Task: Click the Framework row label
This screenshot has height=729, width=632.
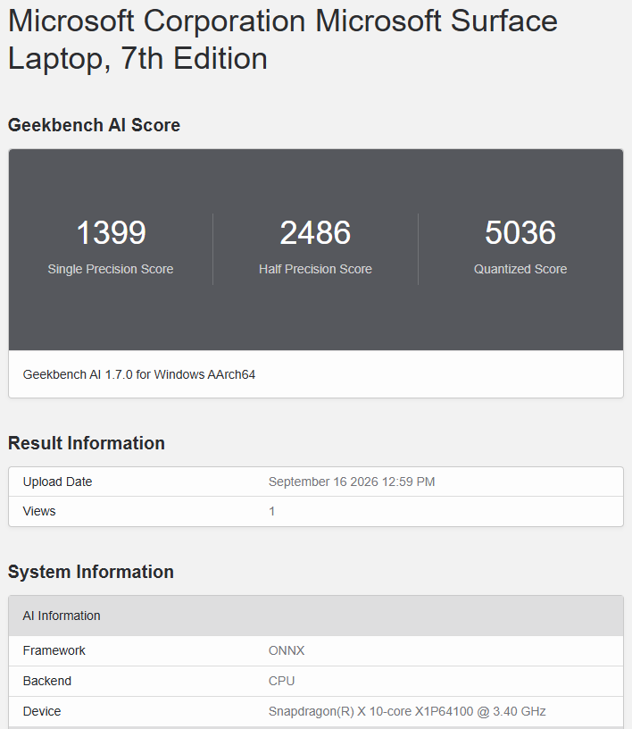Action: [x=54, y=650]
